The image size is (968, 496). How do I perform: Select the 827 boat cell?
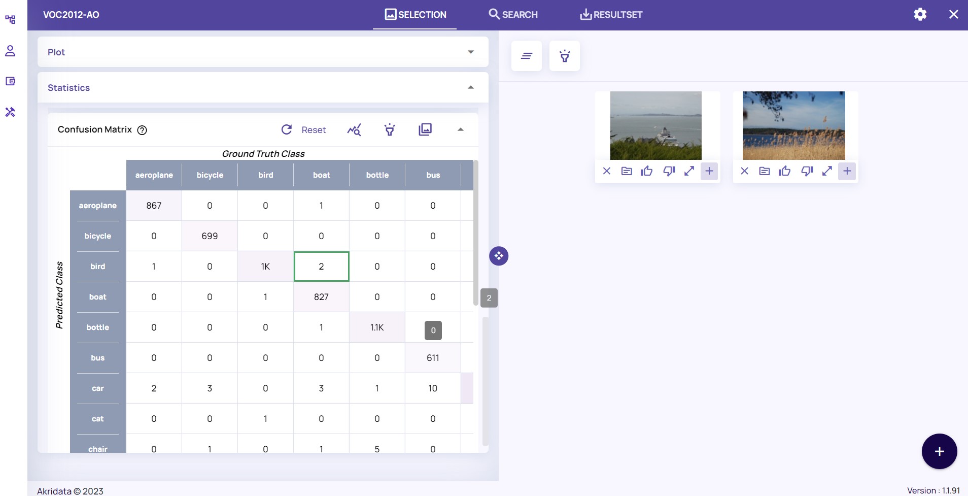(x=321, y=297)
